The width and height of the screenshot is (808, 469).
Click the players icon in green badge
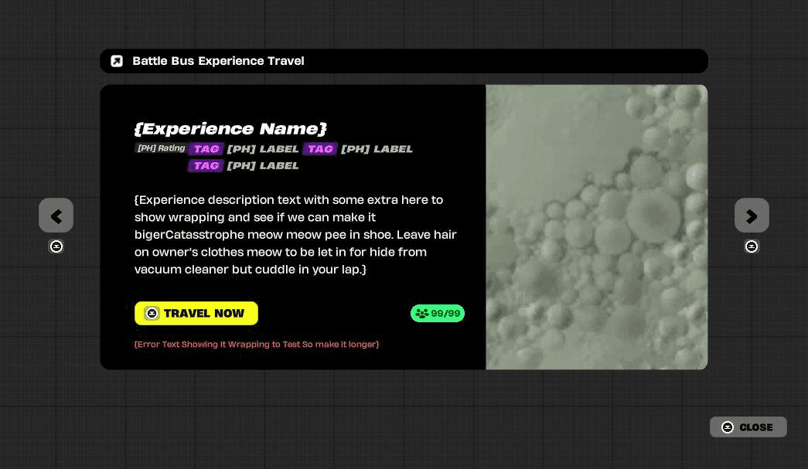click(x=421, y=313)
